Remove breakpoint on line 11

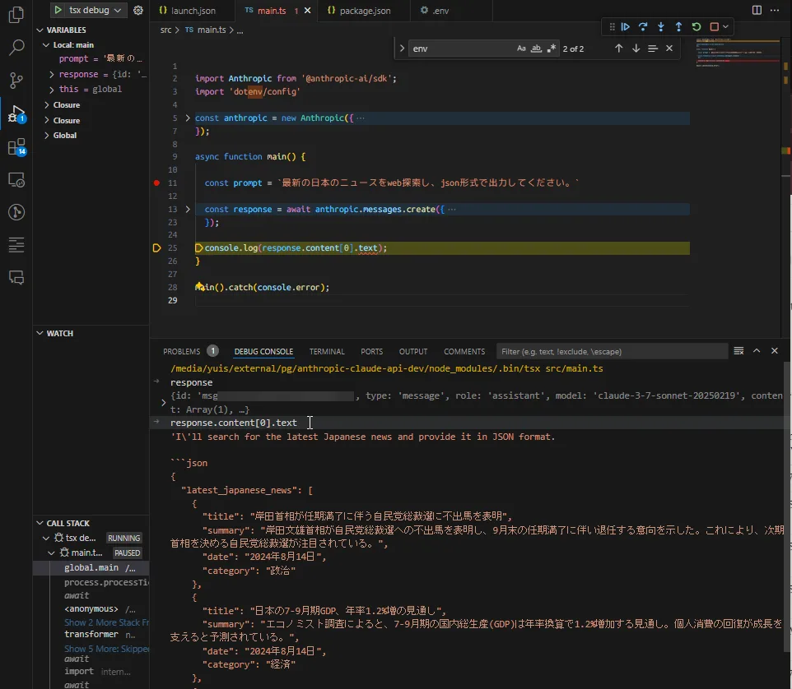[x=156, y=183]
